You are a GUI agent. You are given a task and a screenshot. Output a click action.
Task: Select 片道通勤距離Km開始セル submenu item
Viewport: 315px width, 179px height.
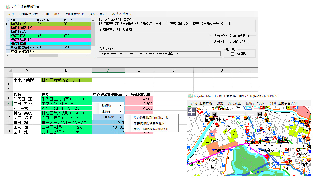151,118
